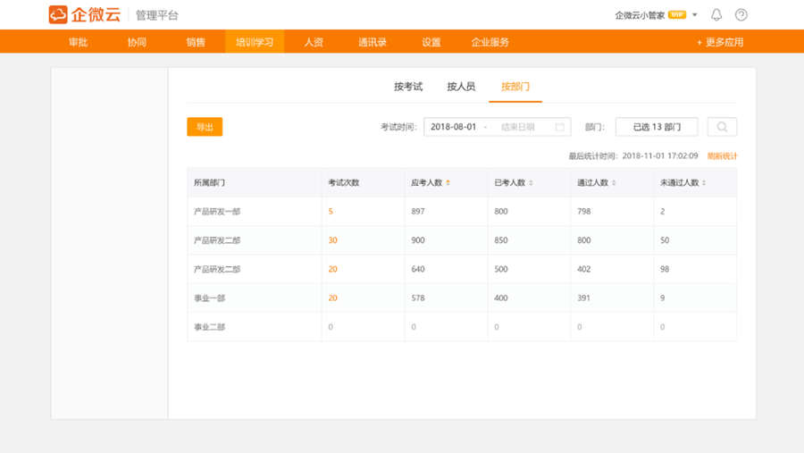Click the 企微云 logo icon
The height and width of the screenshot is (453, 804).
click(58, 15)
